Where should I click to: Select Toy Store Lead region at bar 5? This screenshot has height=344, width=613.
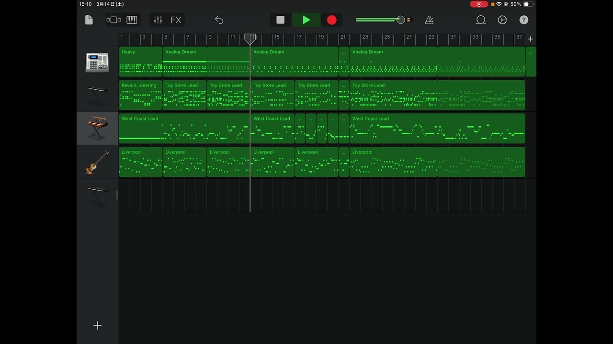(x=184, y=95)
